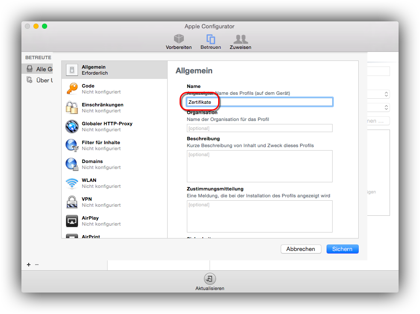Click the Apple Configurator window title
This screenshot has height=314, width=420.
coord(210,26)
